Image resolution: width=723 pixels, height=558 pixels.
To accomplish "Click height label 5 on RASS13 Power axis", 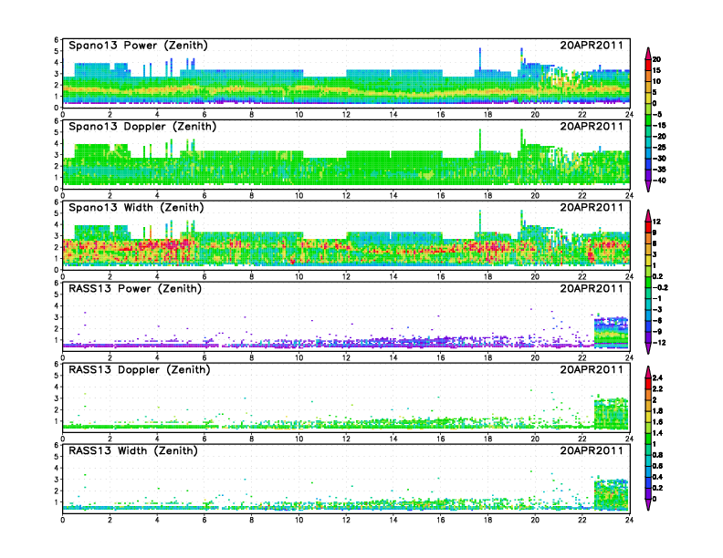I will click(57, 294).
